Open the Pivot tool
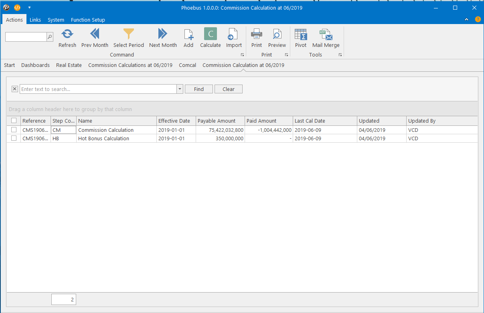Screen dimensions: 484x313 click(301, 34)
